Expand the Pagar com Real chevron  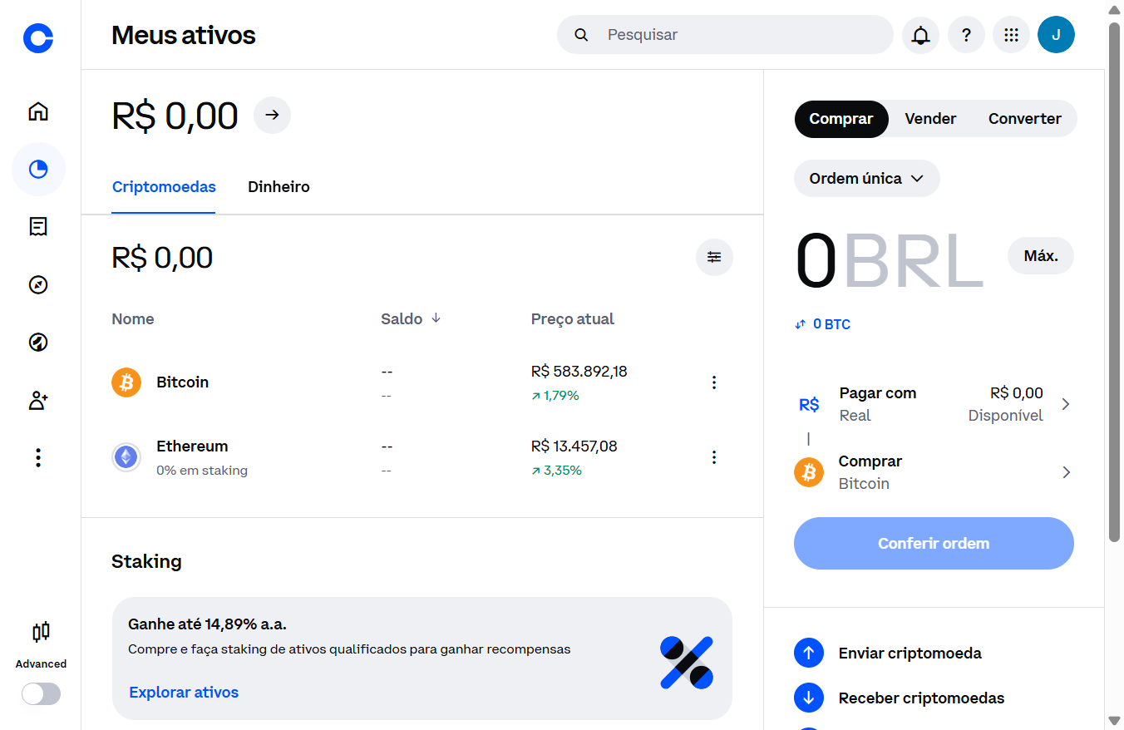1066,404
